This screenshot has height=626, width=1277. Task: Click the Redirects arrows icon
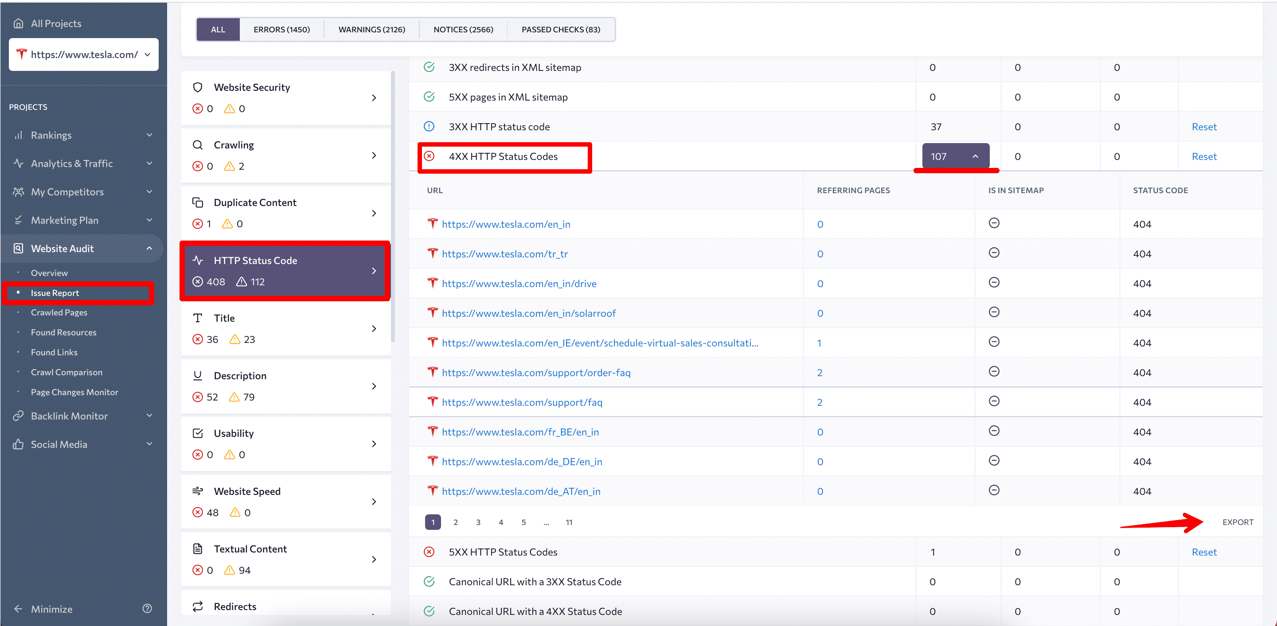[x=197, y=606]
